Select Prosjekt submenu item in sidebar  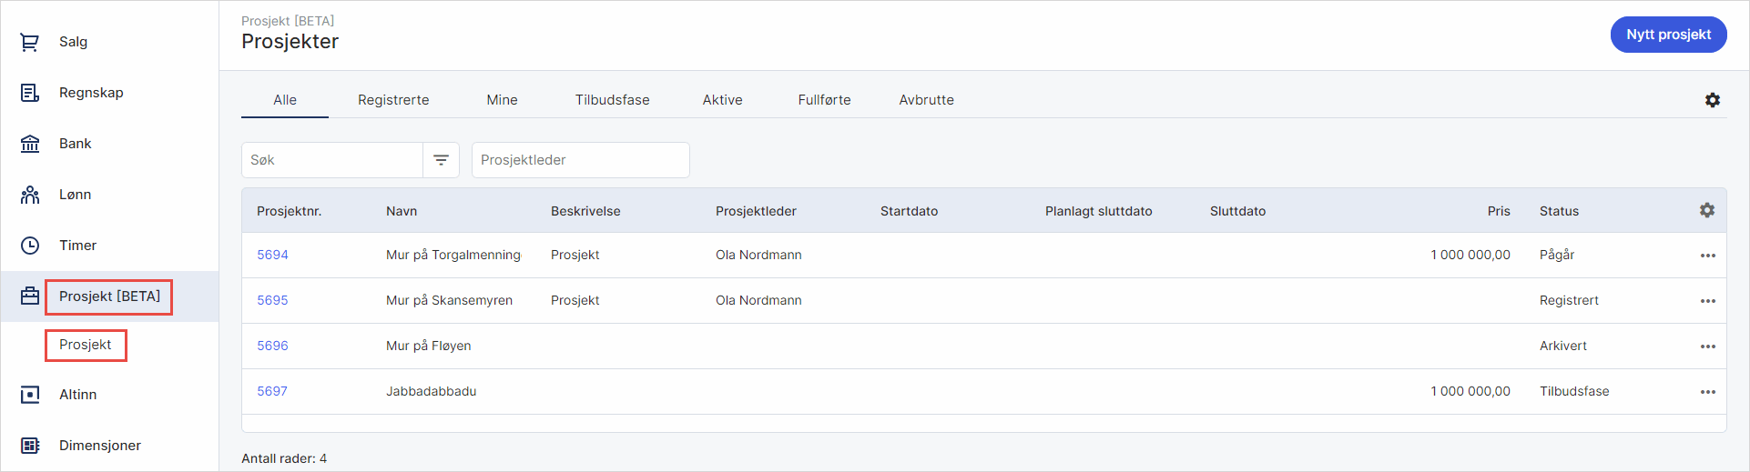click(x=86, y=345)
